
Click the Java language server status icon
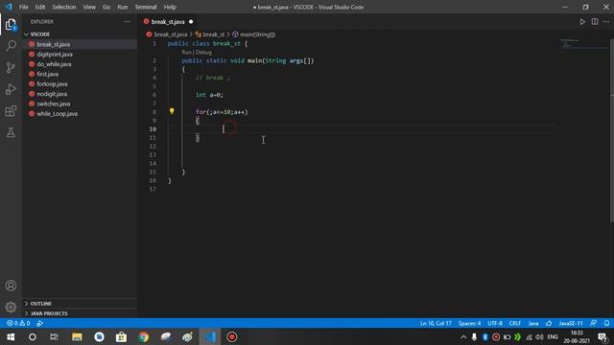(x=549, y=324)
